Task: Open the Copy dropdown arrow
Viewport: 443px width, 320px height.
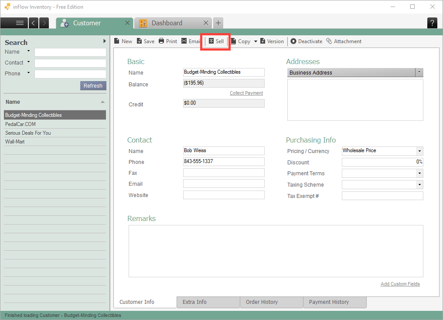Action: (x=256, y=41)
